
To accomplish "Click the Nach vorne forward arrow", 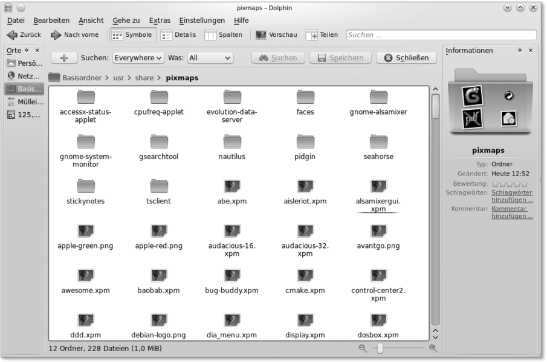I will [x=56, y=35].
